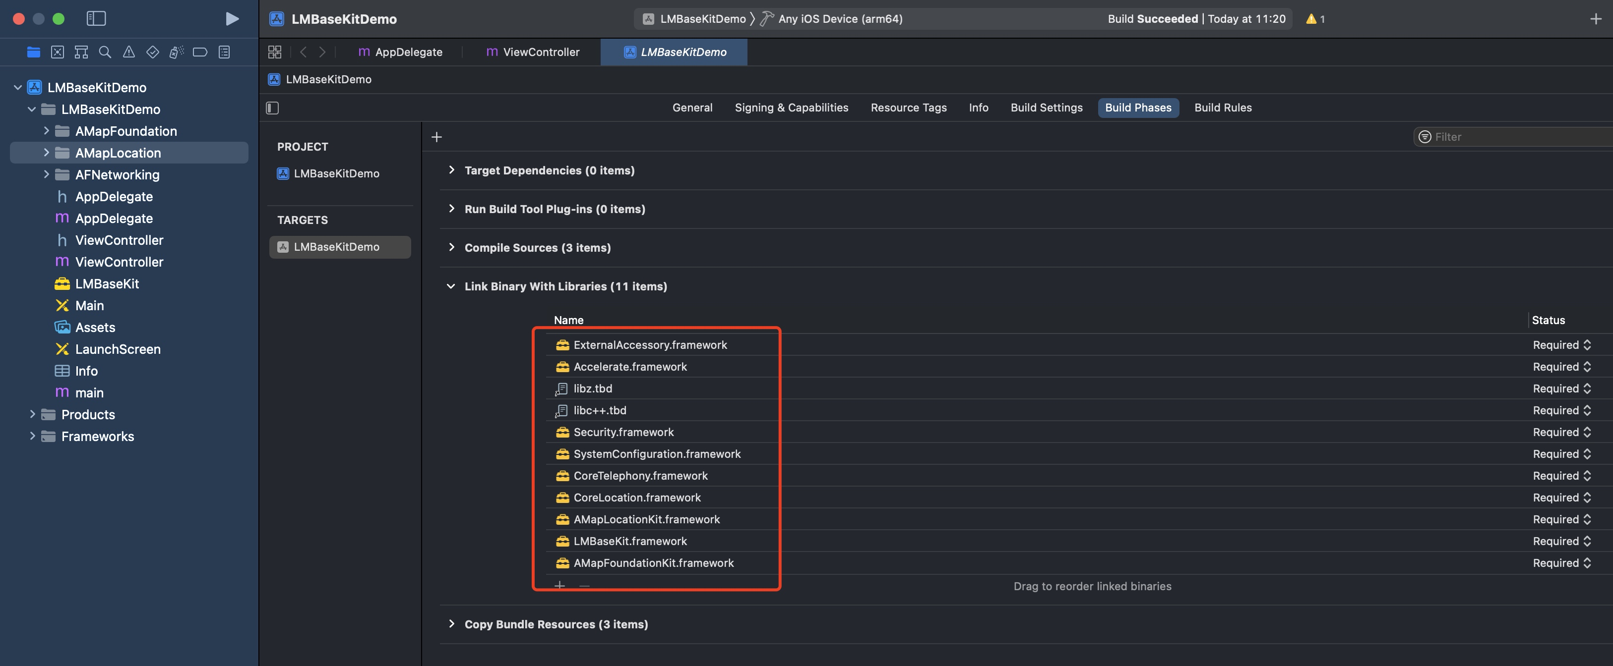Switch to the ViewController editor tab
The image size is (1613, 666).
click(532, 52)
